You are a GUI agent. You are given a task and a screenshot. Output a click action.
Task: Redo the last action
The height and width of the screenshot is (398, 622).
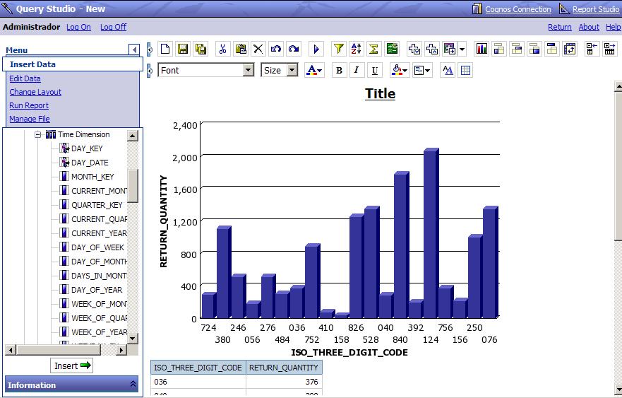tap(293, 49)
